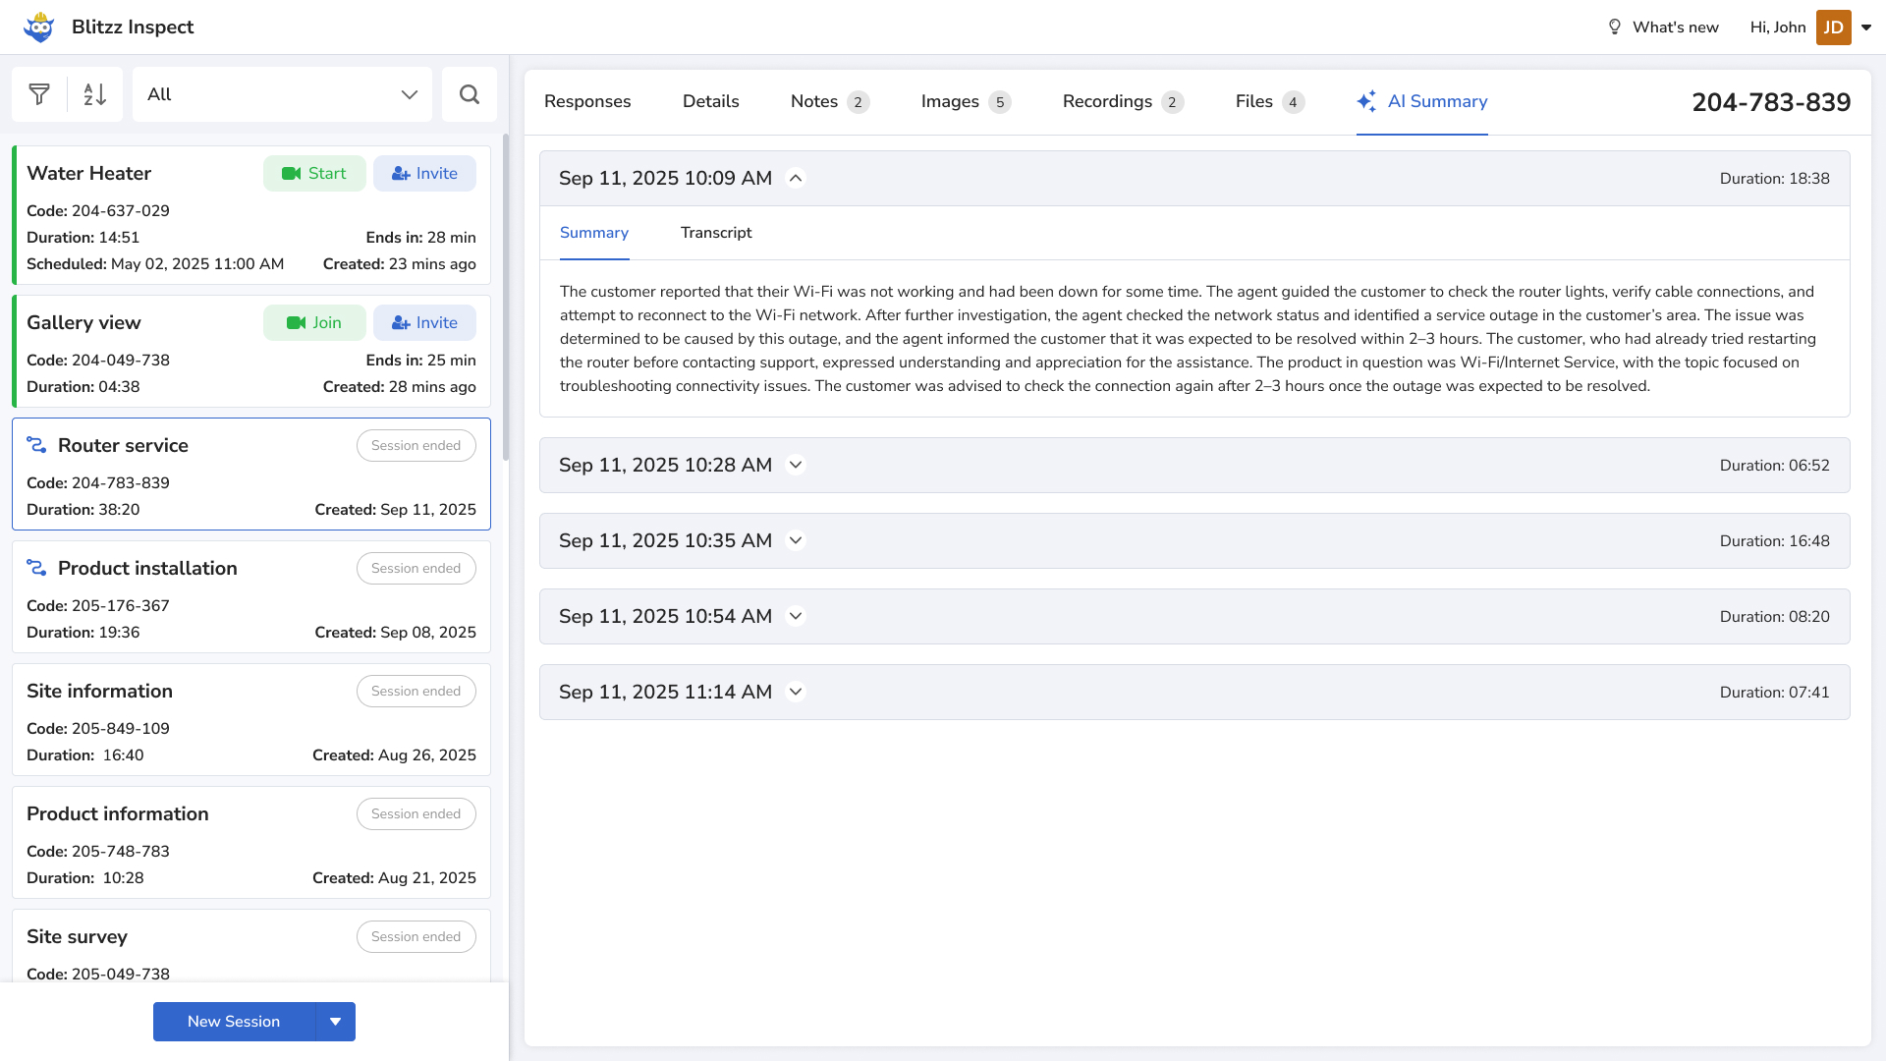Viewport: 1886px width, 1061px height.
Task: Click the JD user avatar
Action: tap(1833, 28)
